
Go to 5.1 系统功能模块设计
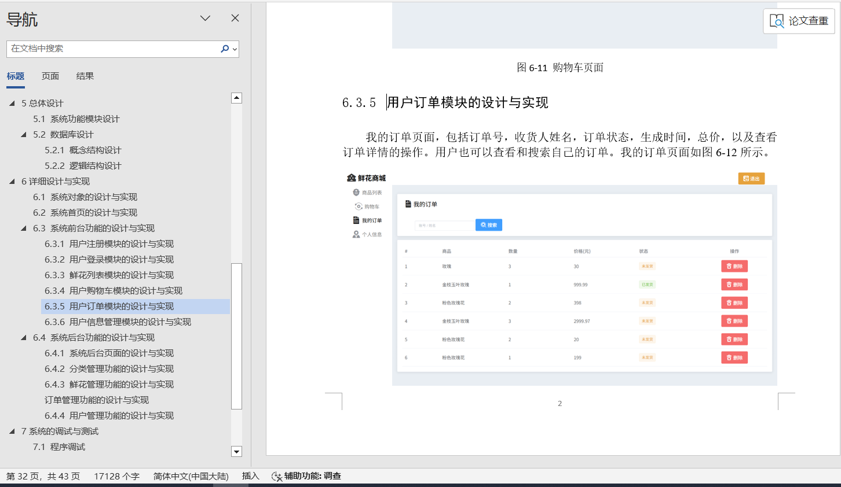[x=76, y=119]
